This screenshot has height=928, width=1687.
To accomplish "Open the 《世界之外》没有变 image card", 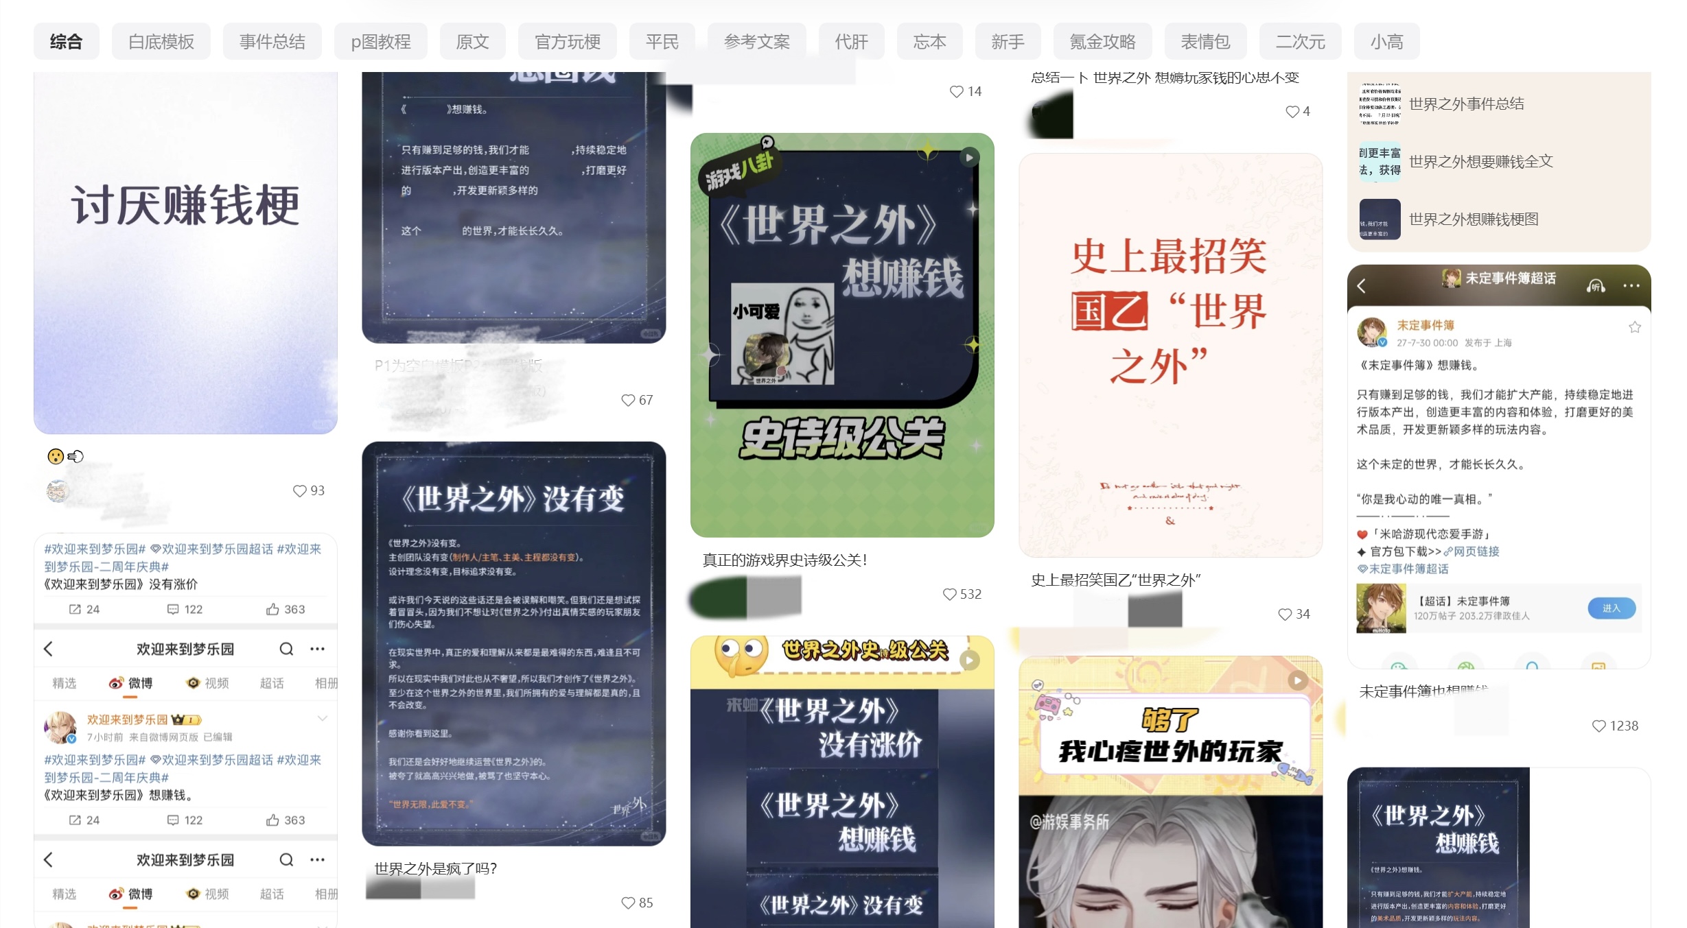I will point(514,644).
